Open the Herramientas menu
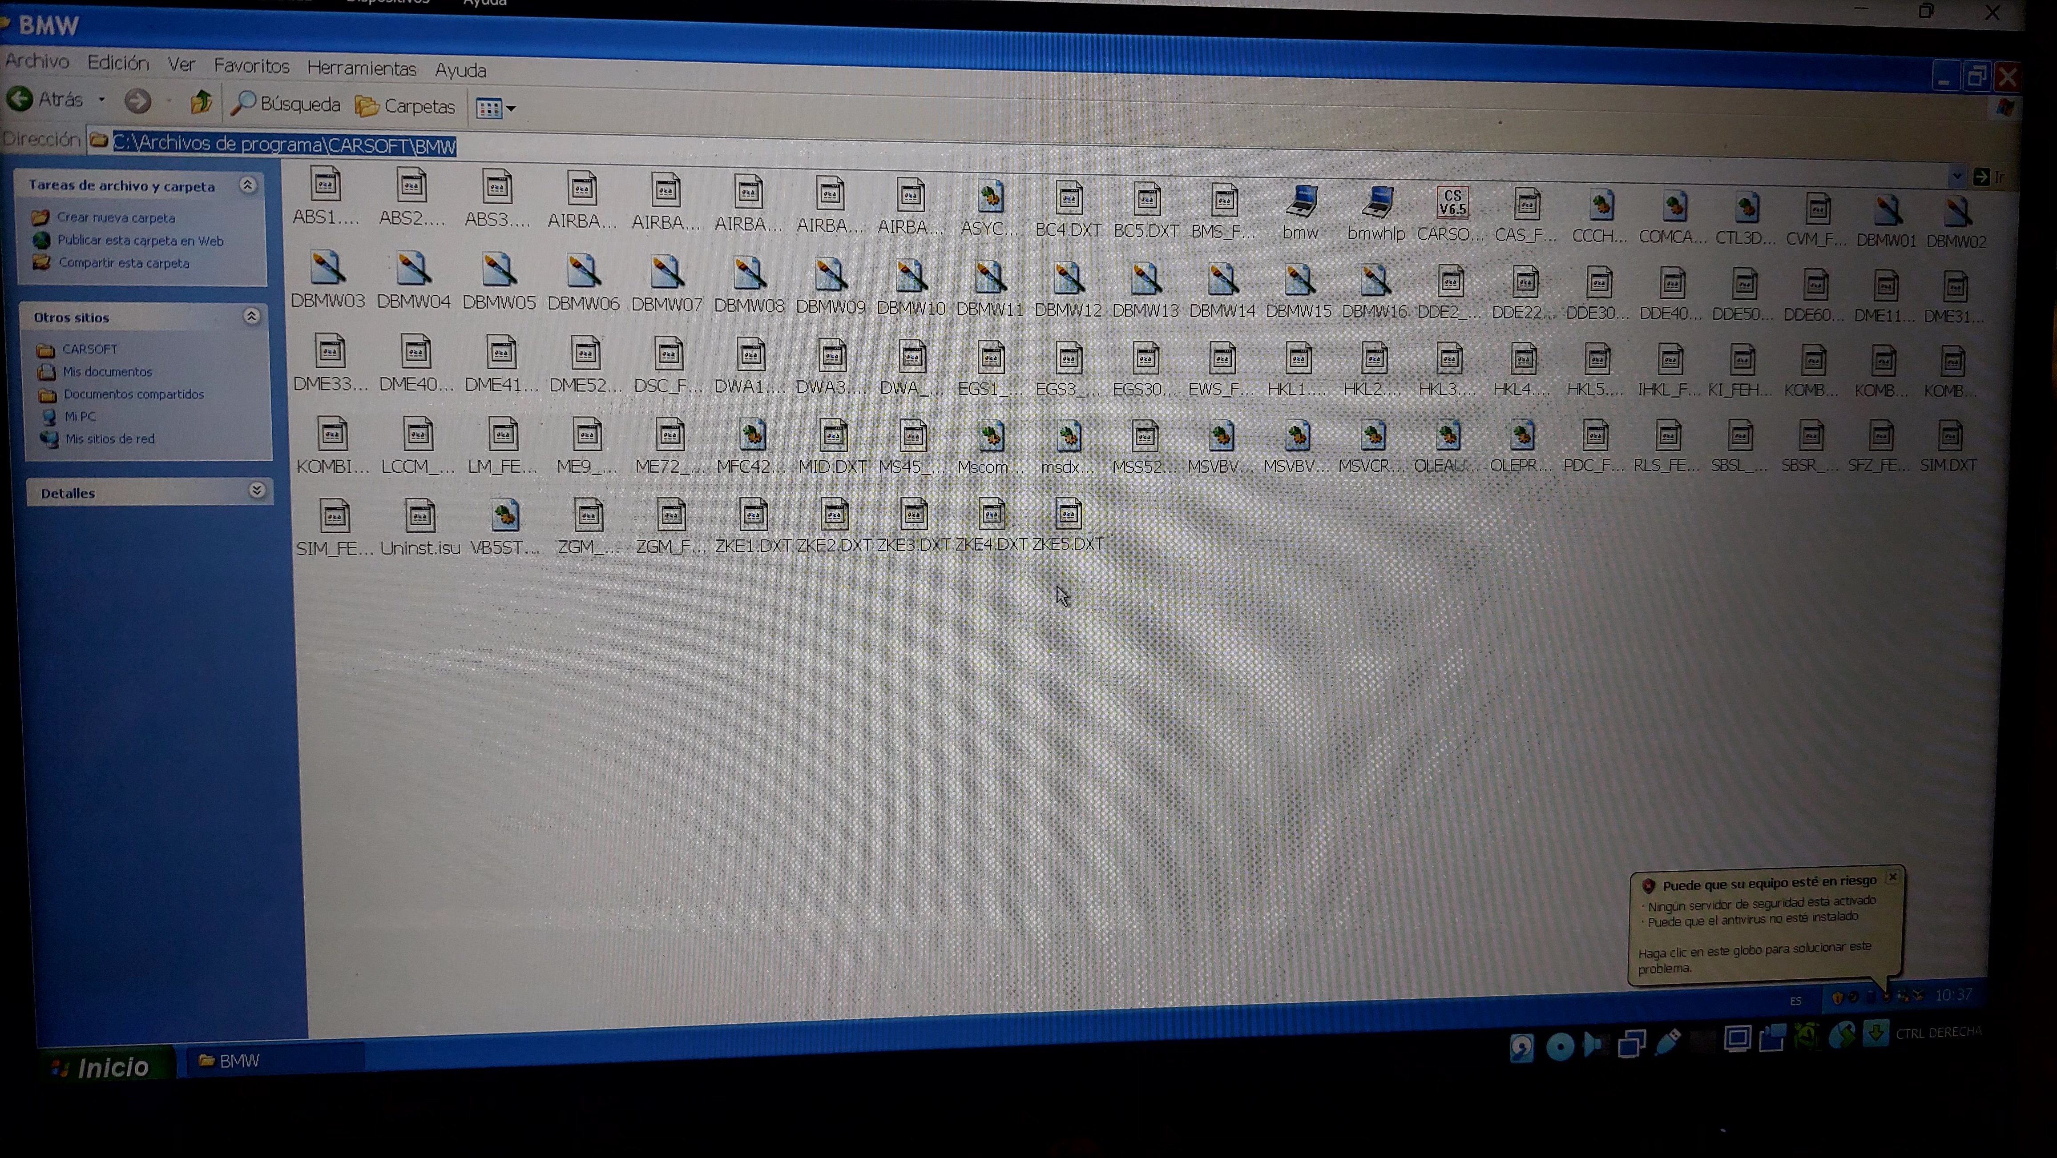 [362, 68]
